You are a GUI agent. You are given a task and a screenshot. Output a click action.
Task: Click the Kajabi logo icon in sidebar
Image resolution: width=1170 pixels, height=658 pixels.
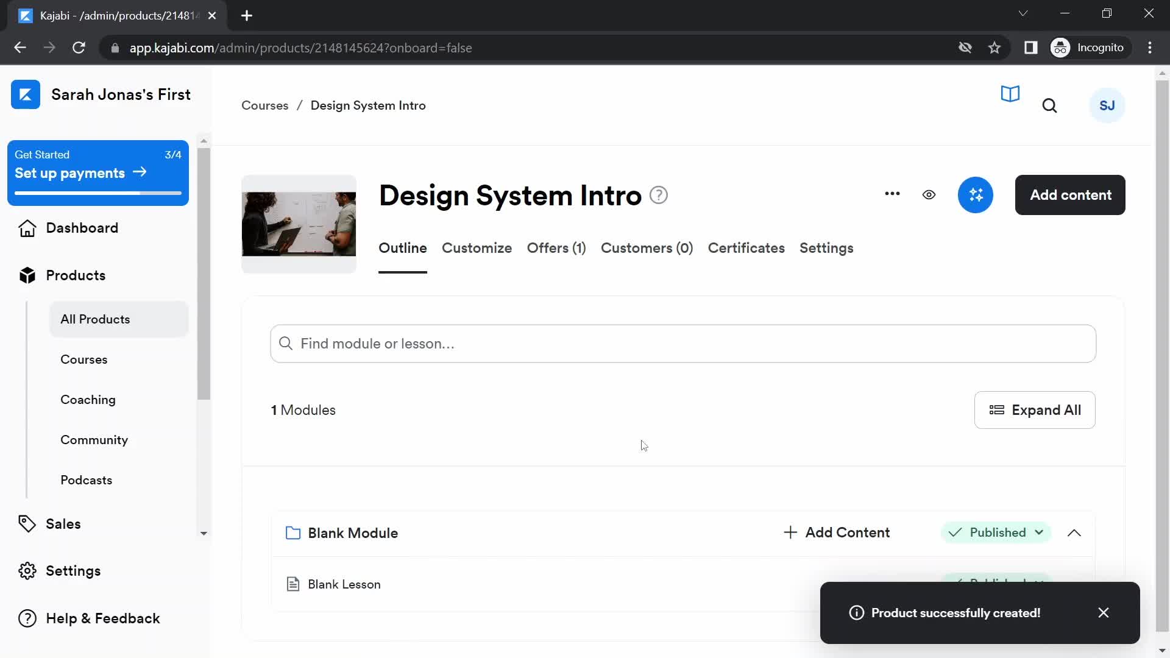26,94
